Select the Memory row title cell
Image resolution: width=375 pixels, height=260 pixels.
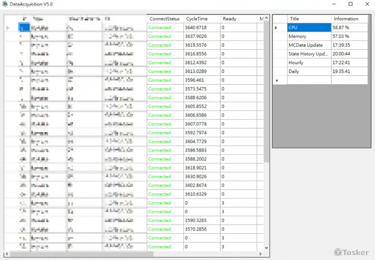(309, 36)
